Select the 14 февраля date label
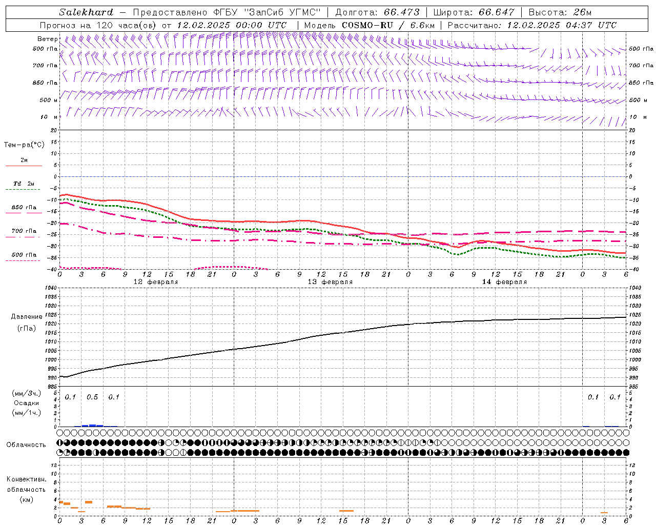656x525 pixels. pyautogui.click(x=504, y=282)
